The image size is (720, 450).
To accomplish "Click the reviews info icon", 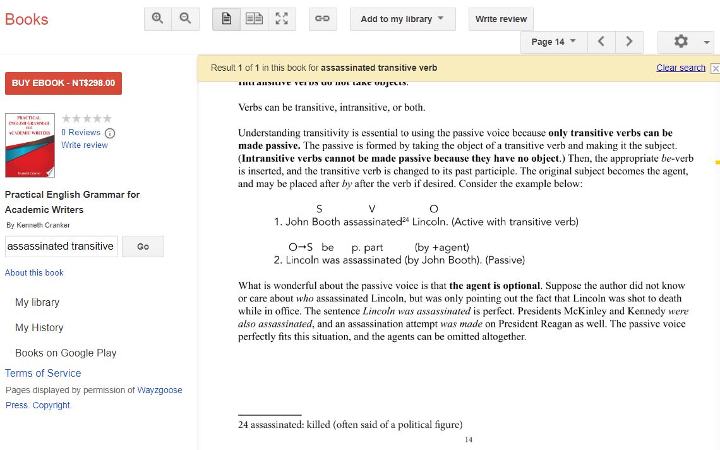I will click(110, 133).
